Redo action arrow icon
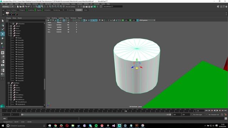Screen dimensions: 228x128 [x=28, y=6]
